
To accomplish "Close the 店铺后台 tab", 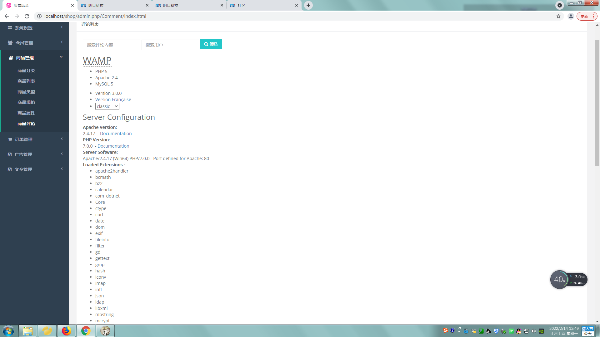I will point(72,5).
